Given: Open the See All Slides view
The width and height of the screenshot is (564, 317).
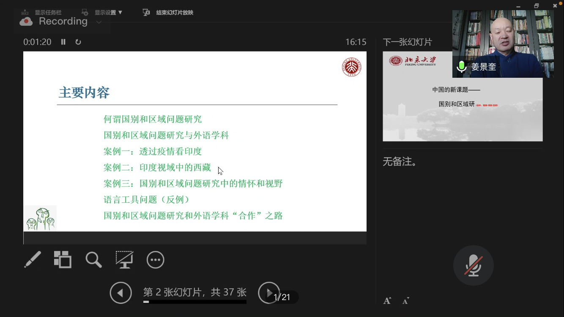Looking at the screenshot, I should click(x=63, y=260).
